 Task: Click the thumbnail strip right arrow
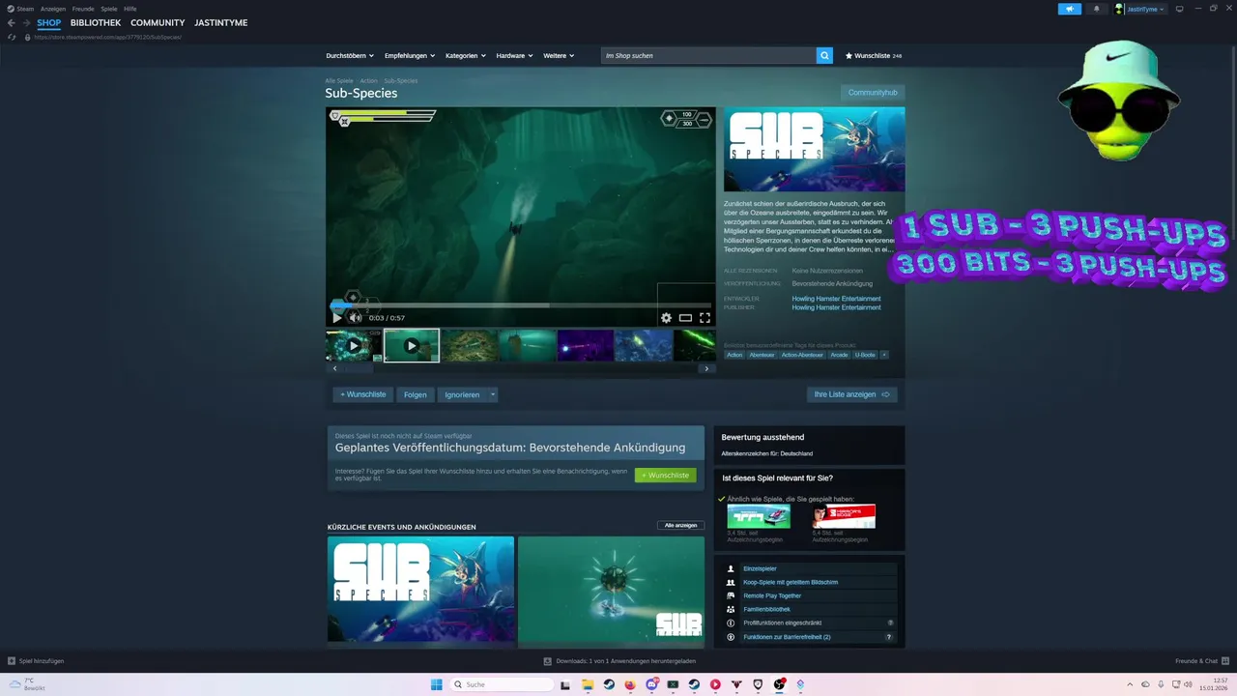tap(706, 368)
